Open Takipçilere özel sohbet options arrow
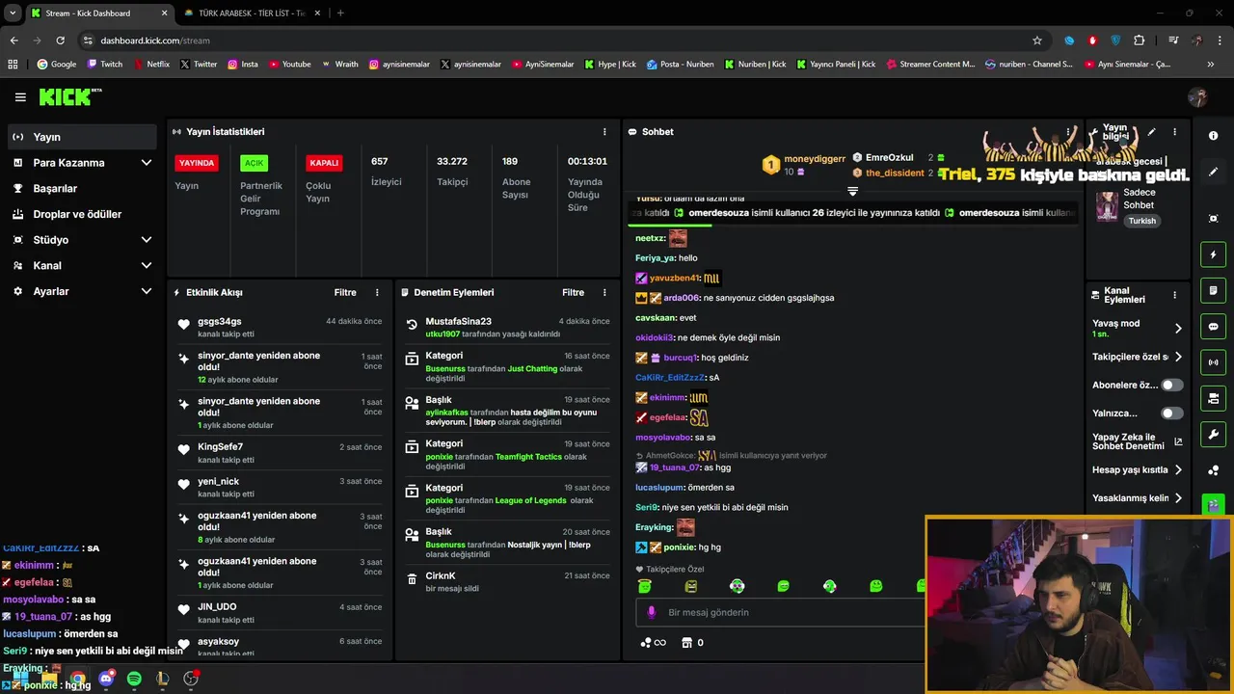1234x694 pixels. 1178,357
